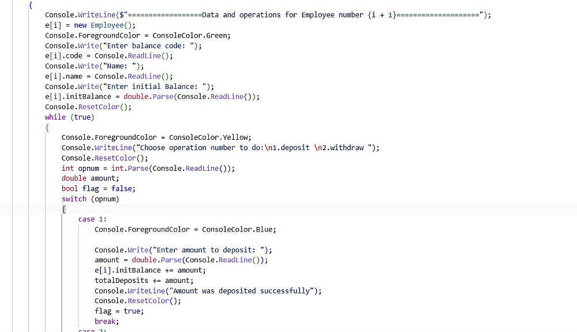Screen dimensions: 577x332
Task: Click ResetColor line directly above "while (true)"
Action: (88, 107)
